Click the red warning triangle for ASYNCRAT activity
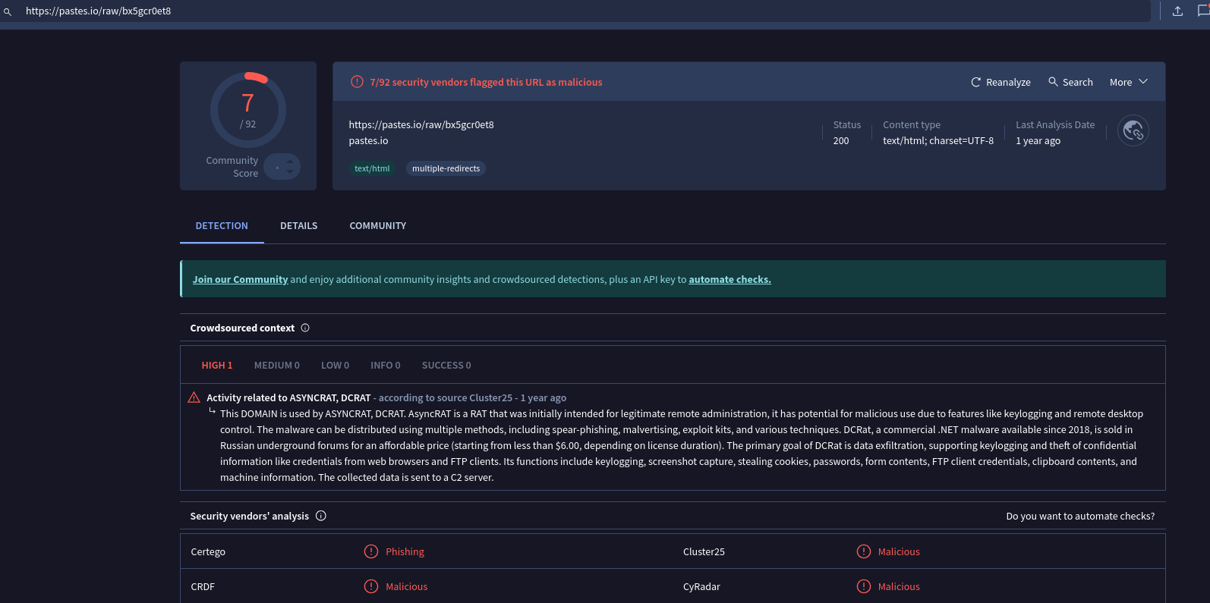The width and height of the screenshot is (1210, 603). click(x=194, y=397)
